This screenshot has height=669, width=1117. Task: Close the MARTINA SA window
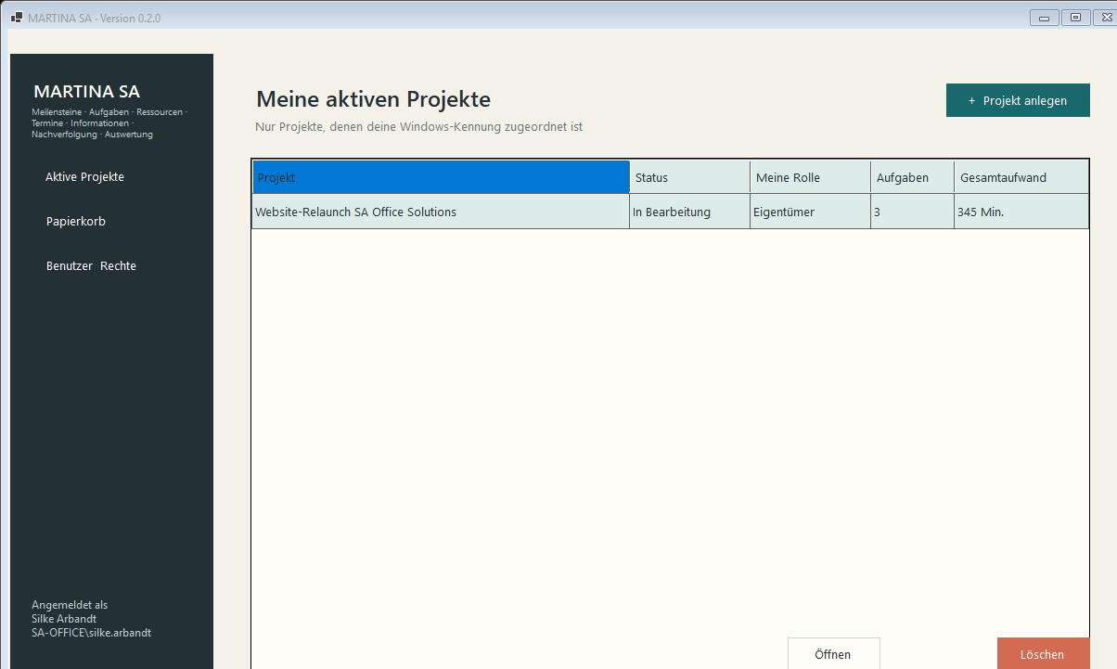(x=1104, y=18)
